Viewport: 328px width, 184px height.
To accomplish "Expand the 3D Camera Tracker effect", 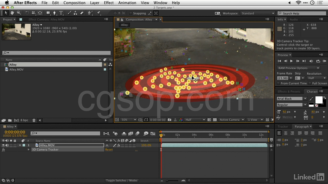I will click(28, 149).
